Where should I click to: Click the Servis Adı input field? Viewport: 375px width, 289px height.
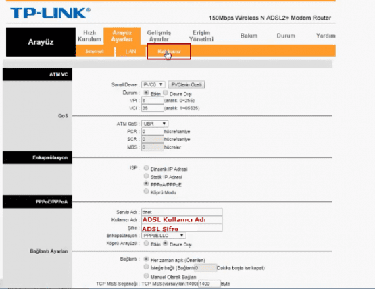182,212
